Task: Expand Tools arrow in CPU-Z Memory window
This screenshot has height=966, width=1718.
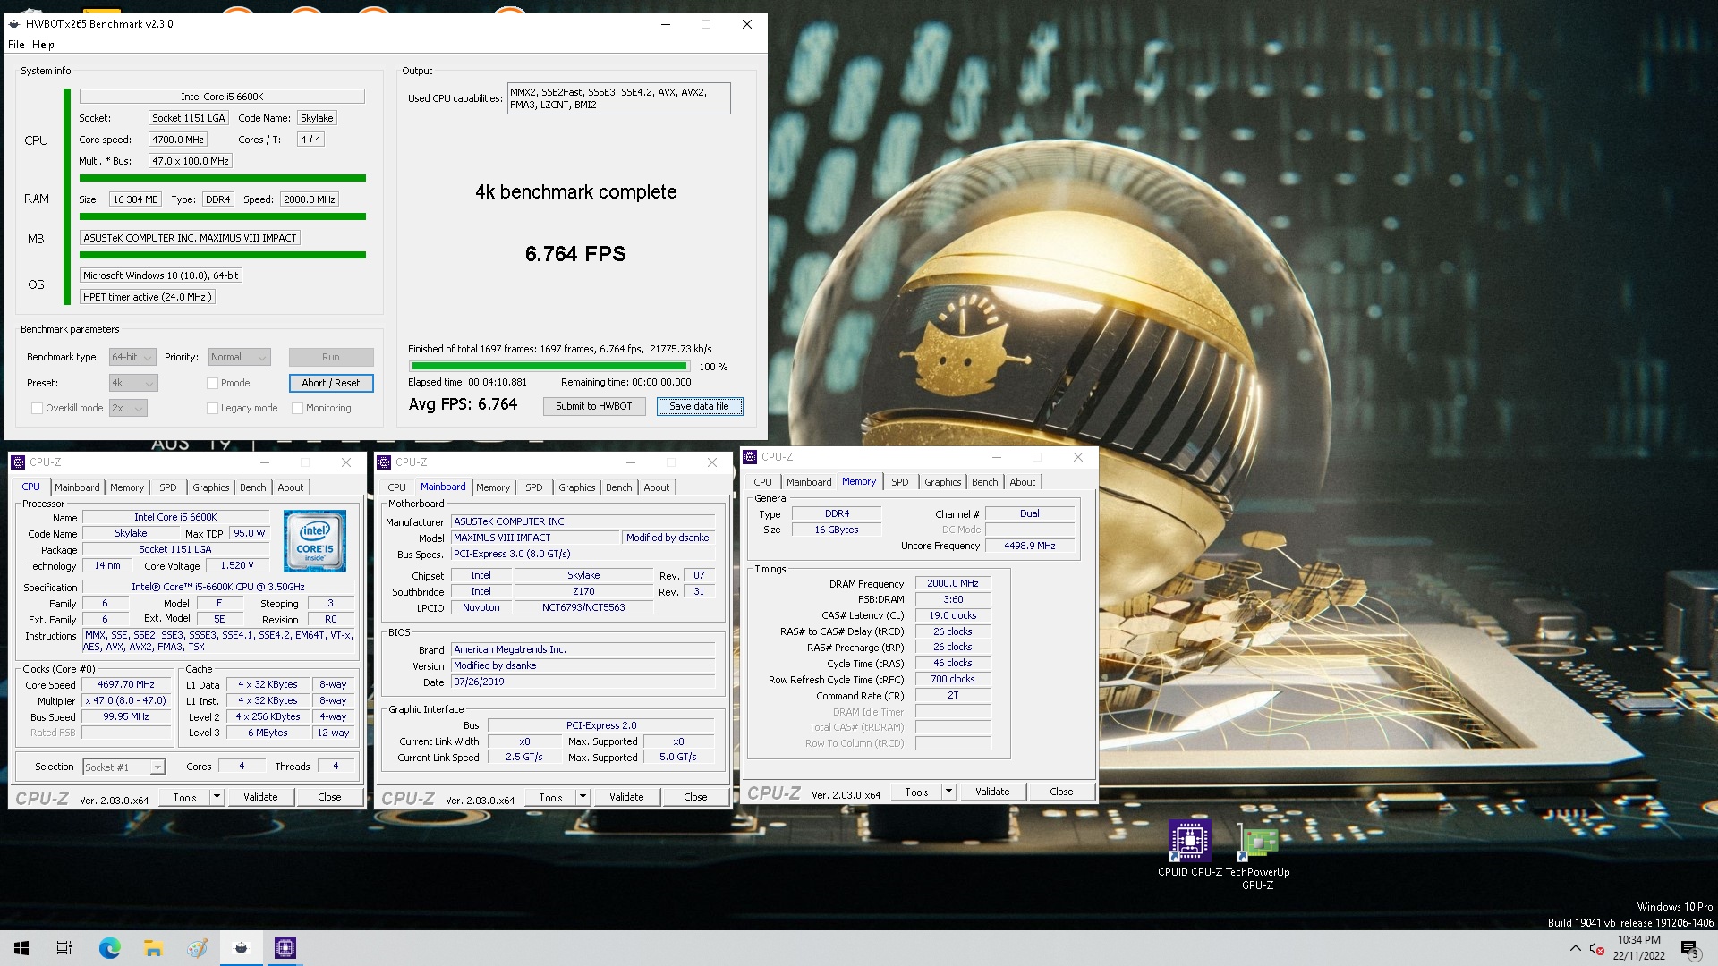Action: pyautogui.click(x=948, y=792)
